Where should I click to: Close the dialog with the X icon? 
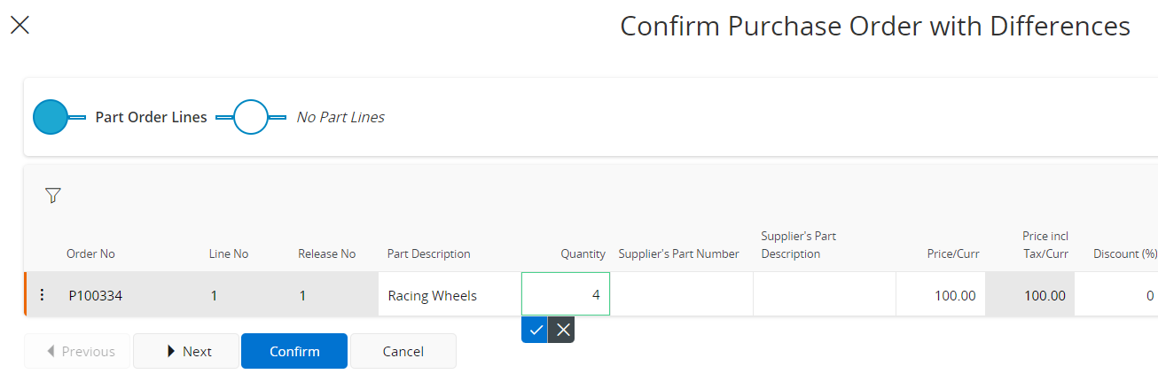pos(20,26)
